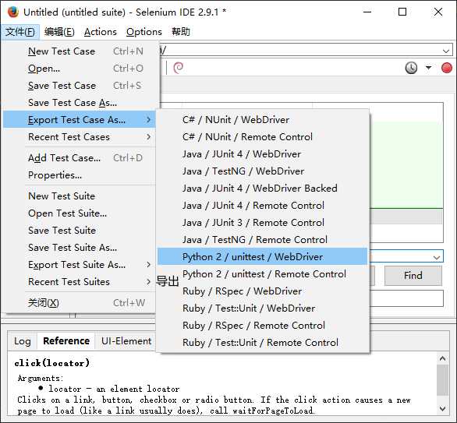The height and width of the screenshot is (423, 457).
Task: Export as Python 2 / unittest / WebDriver
Action: pyautogui.click(x=263, y=257)
